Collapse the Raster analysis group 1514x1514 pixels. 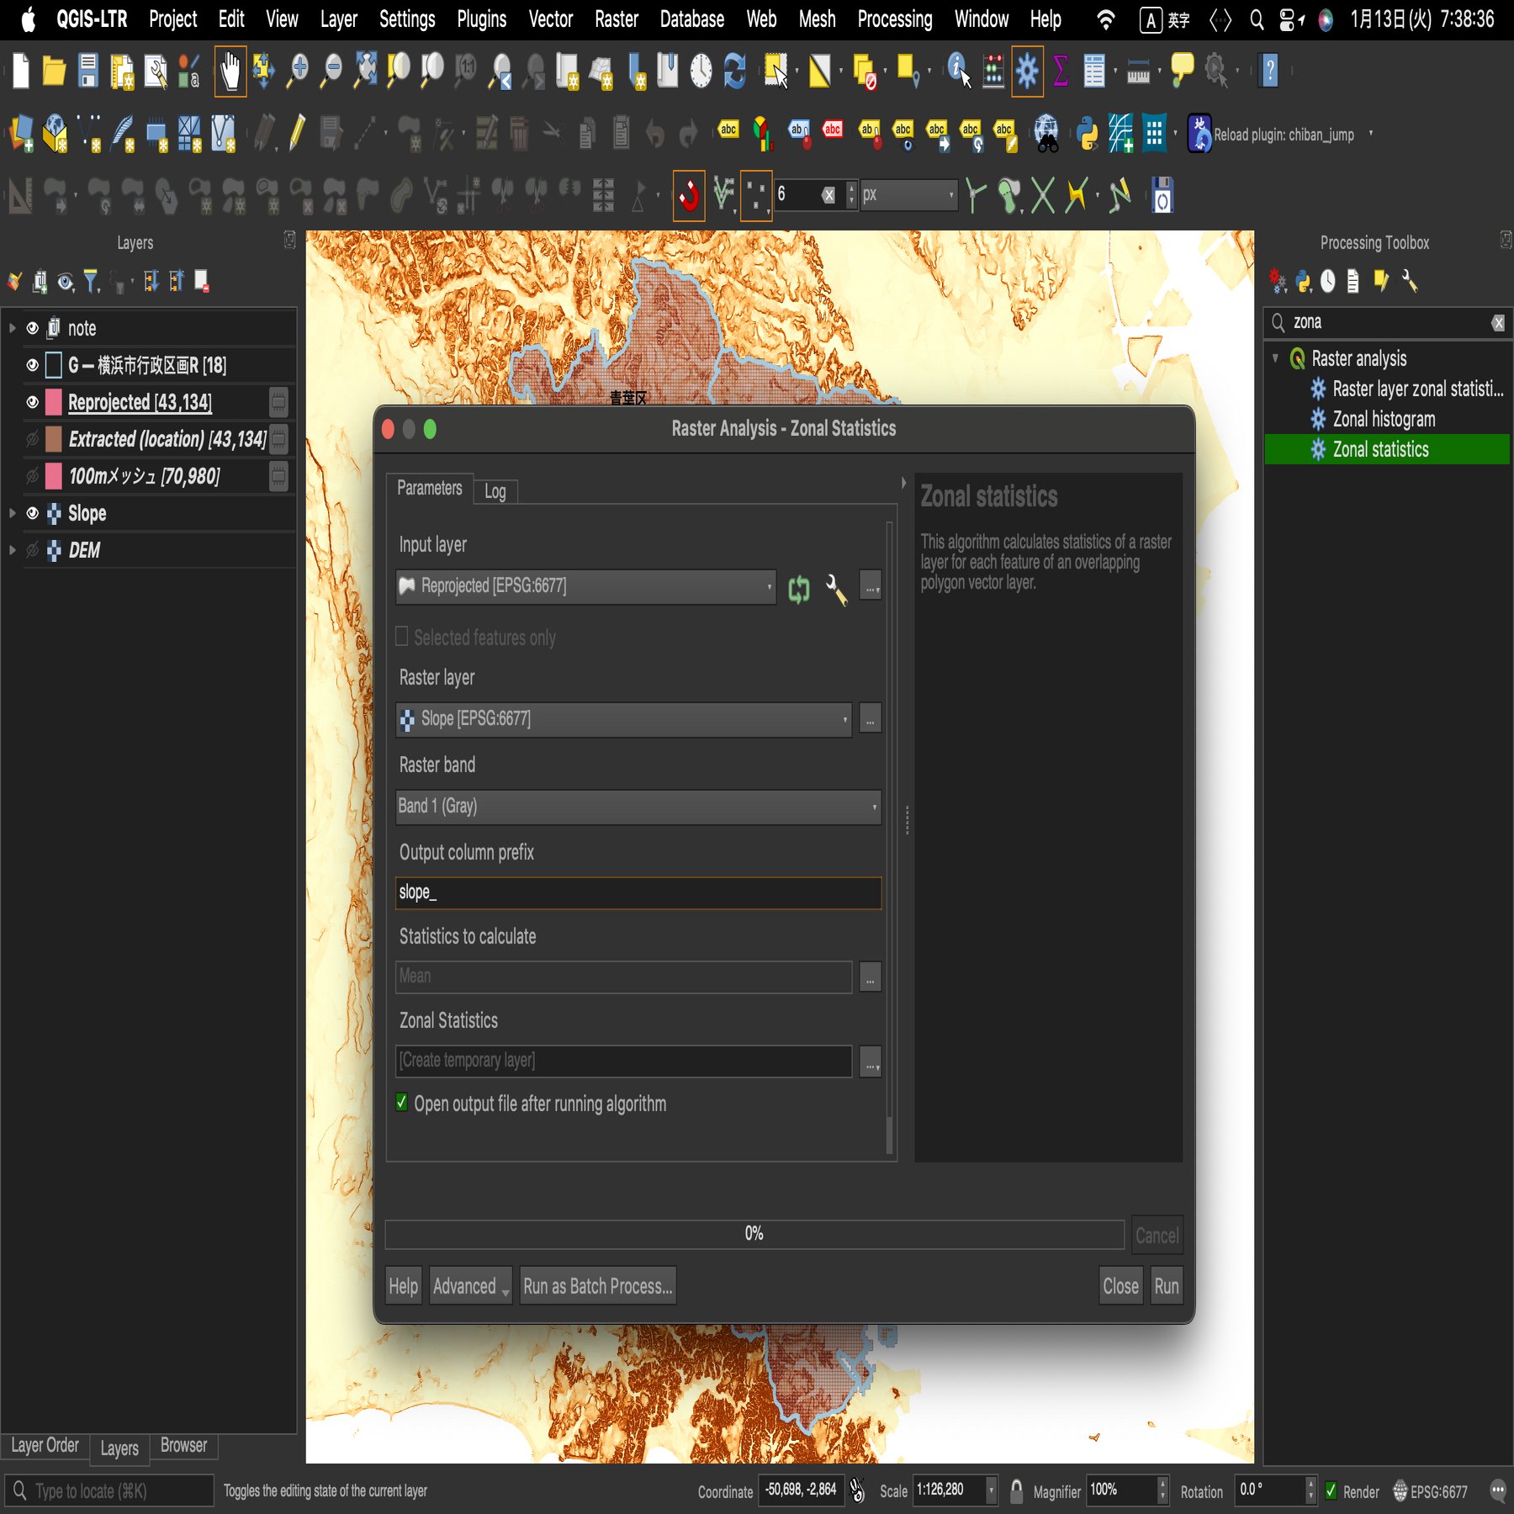coord(1276,358)
